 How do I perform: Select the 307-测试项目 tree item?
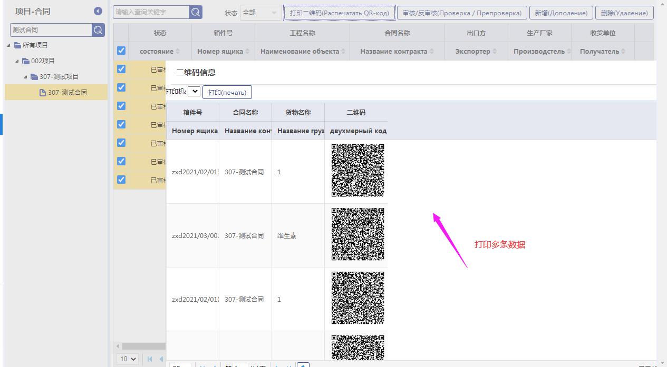click(59, 77)
